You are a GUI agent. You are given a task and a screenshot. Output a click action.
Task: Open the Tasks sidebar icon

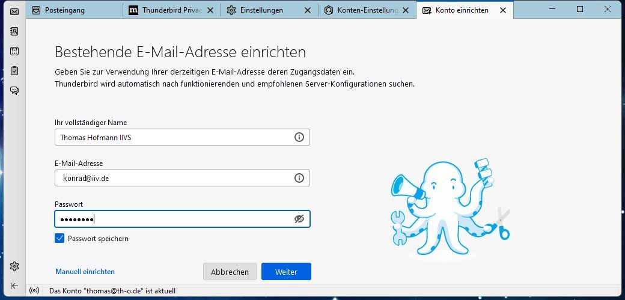click(x=14, y=71)
